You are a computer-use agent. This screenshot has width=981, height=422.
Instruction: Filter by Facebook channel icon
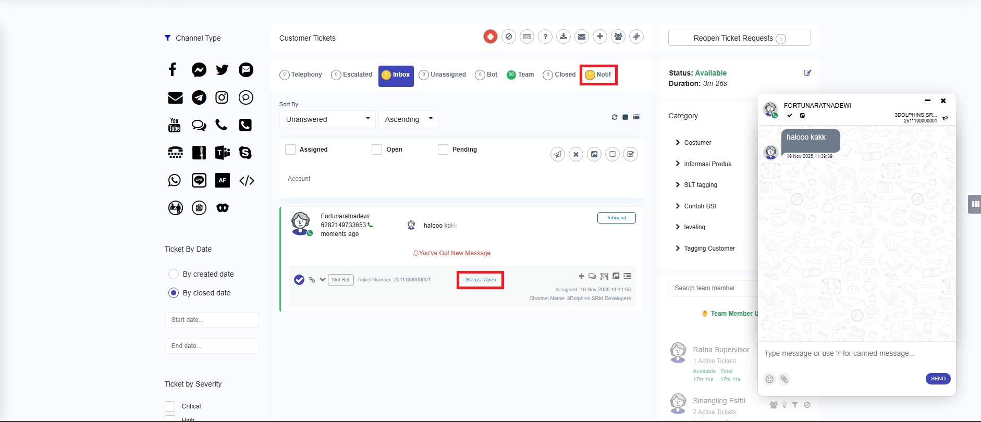173,69
